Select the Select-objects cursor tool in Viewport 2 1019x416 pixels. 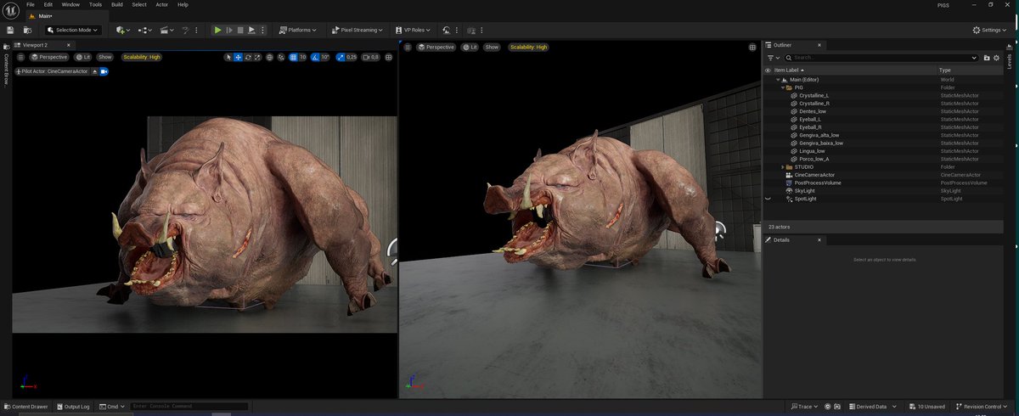tap(228, 57)
